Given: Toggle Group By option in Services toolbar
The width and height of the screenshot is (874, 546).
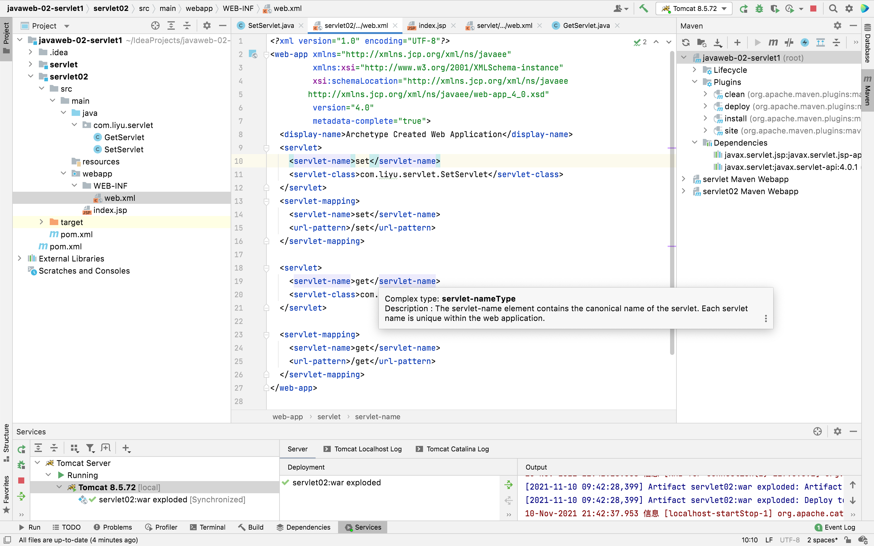Looking at the screenshot, I should 74,448.
